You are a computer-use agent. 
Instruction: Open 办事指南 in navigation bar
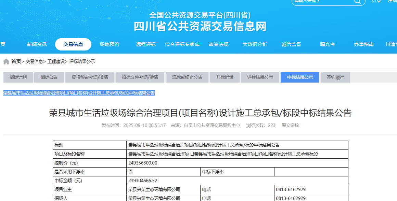(364, 44)
